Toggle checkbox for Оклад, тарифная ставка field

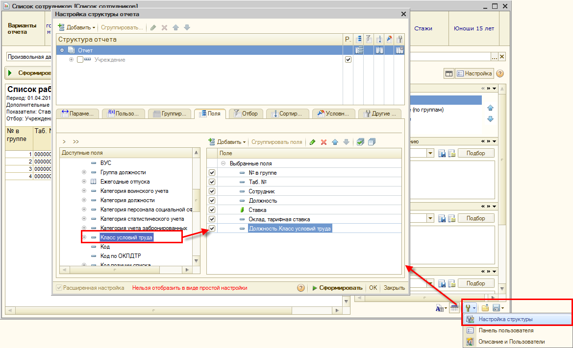212,219
